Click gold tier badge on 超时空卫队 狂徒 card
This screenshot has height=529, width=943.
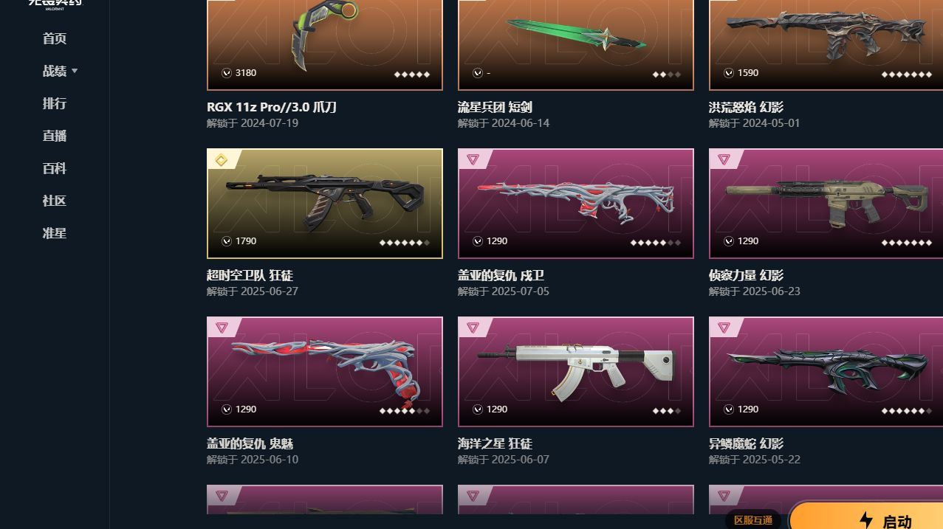point(221,159)
